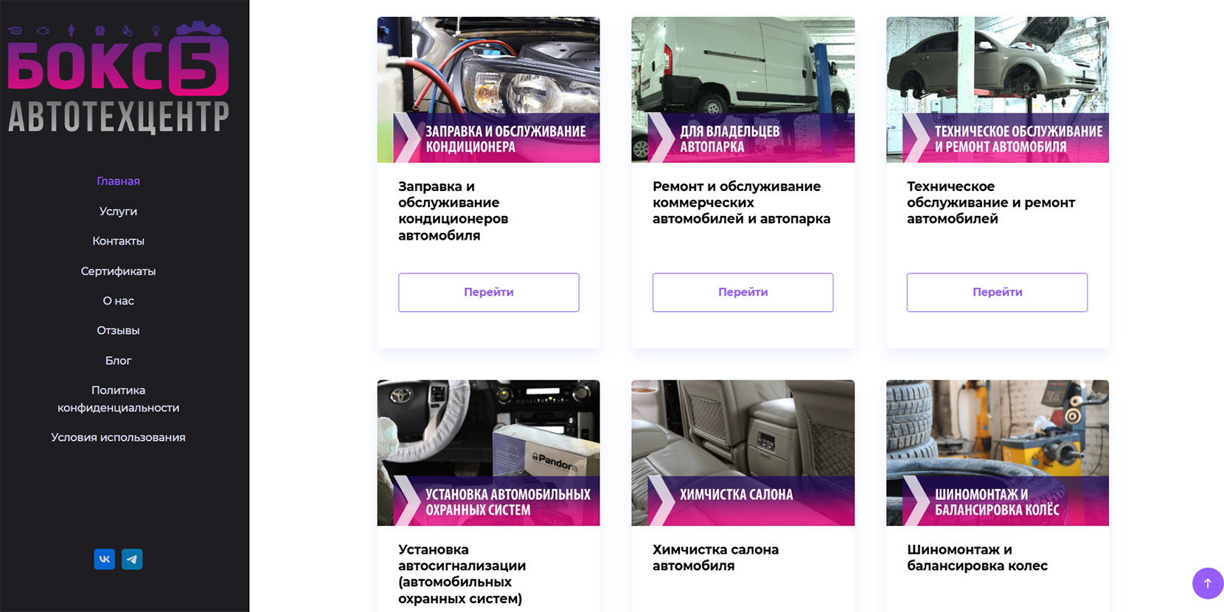The height and width of the screenshot is (612, 1224).
Task: Click the scroll-to-top arrow button
Action: (x=1208, y=583)
